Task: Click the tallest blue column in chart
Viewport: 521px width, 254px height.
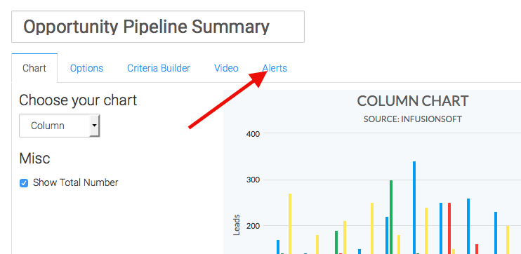Action: pos(414,208)
